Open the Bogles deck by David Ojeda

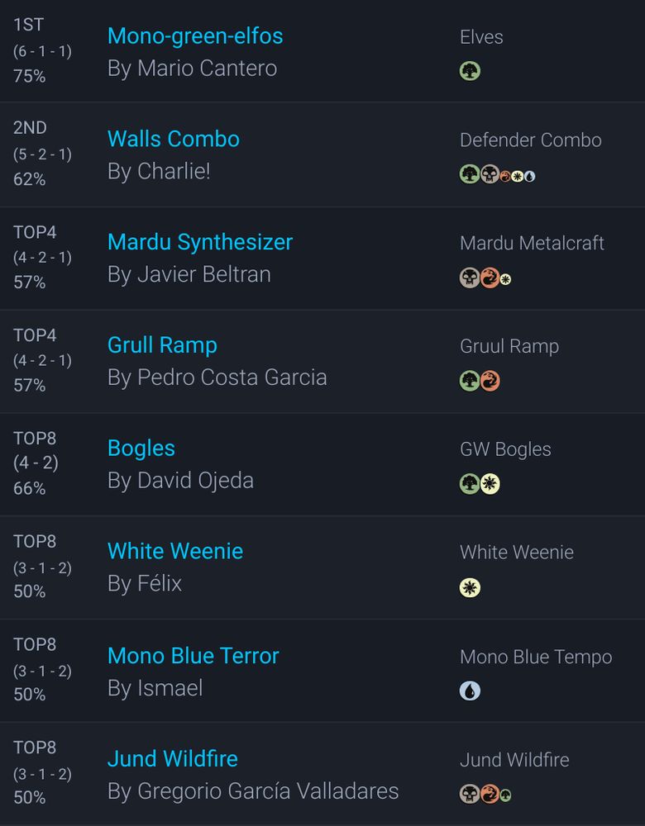[141, 449]
